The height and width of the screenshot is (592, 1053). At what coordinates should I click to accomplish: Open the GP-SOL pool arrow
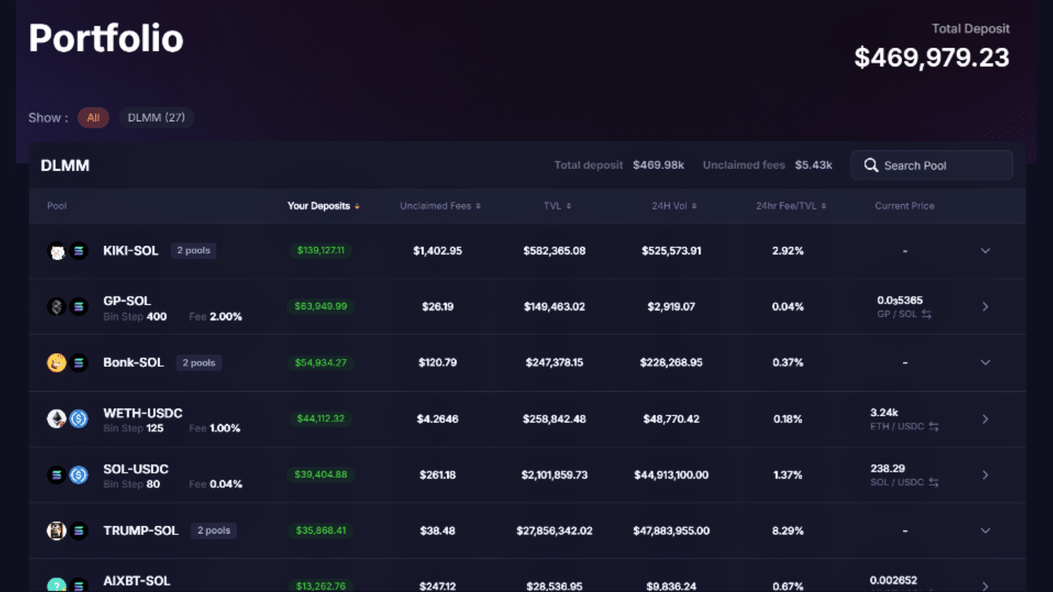pos(985,307)
